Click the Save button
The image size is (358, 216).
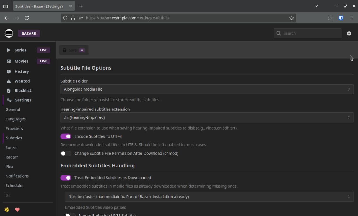click(74, 50)
